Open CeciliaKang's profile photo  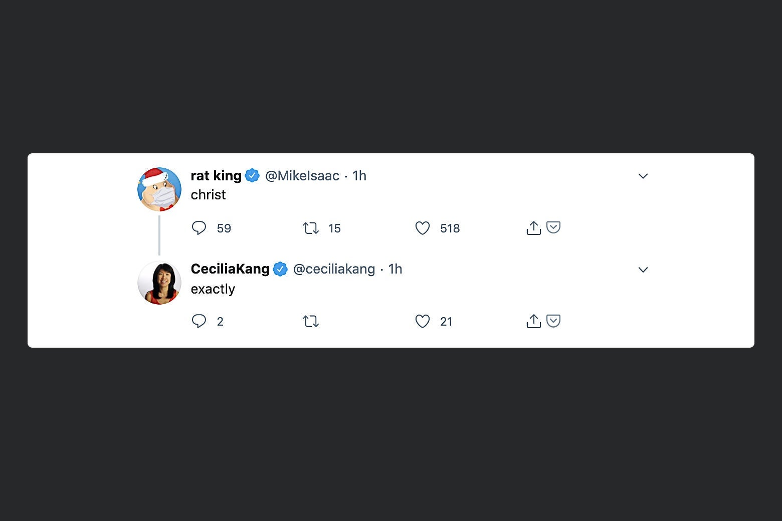(159, 283)
